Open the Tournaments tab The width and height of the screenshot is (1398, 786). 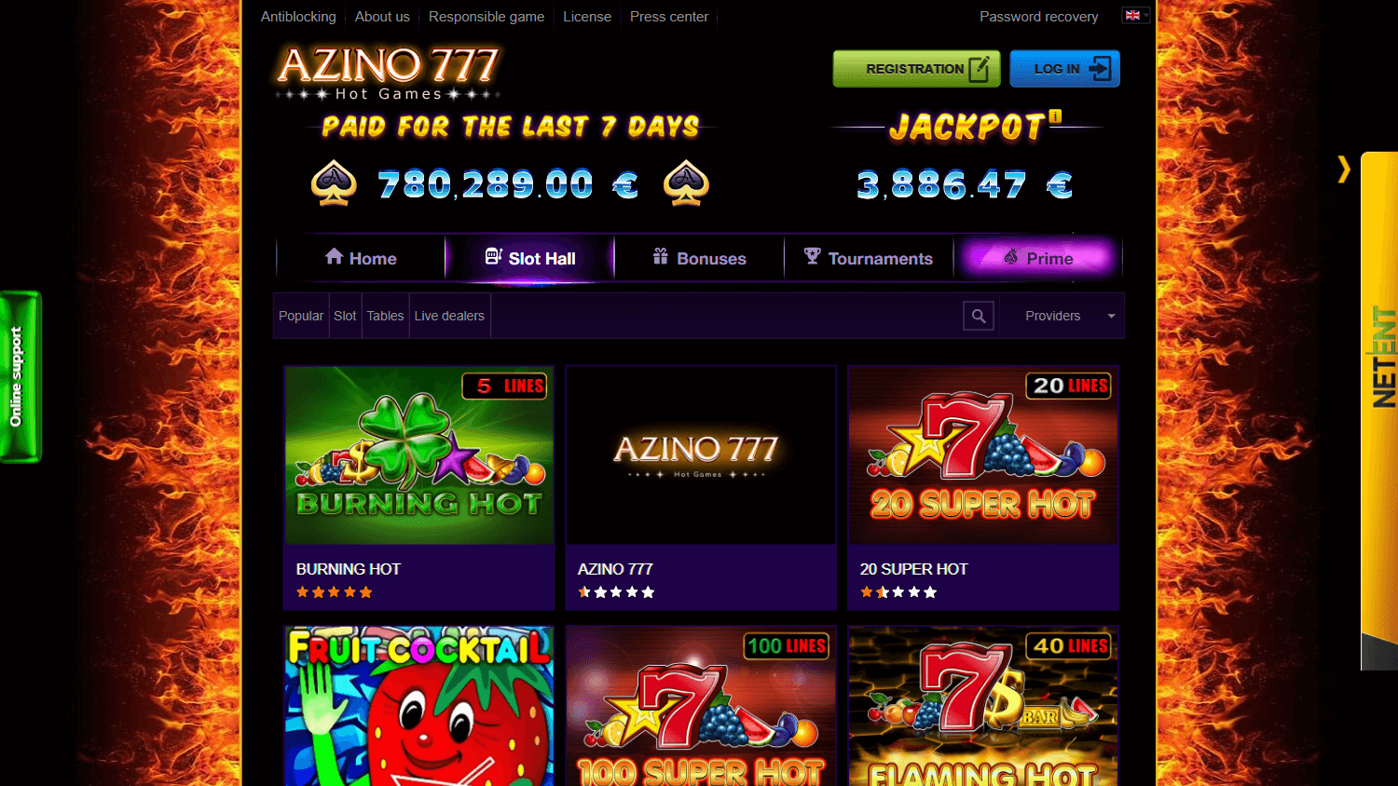pyautogui.click(x=869, y=258)
